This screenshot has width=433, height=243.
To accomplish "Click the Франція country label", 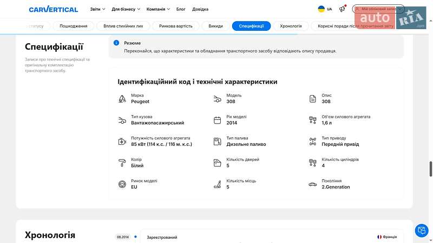I will [x=390, y=237].
